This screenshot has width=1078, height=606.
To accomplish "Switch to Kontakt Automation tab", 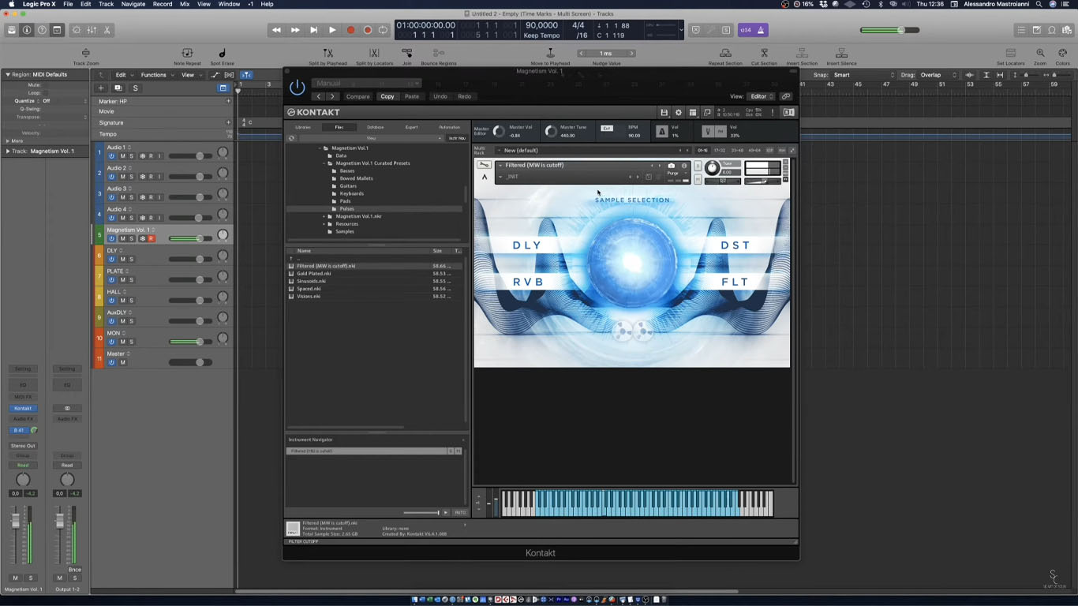I will [449, 127].
